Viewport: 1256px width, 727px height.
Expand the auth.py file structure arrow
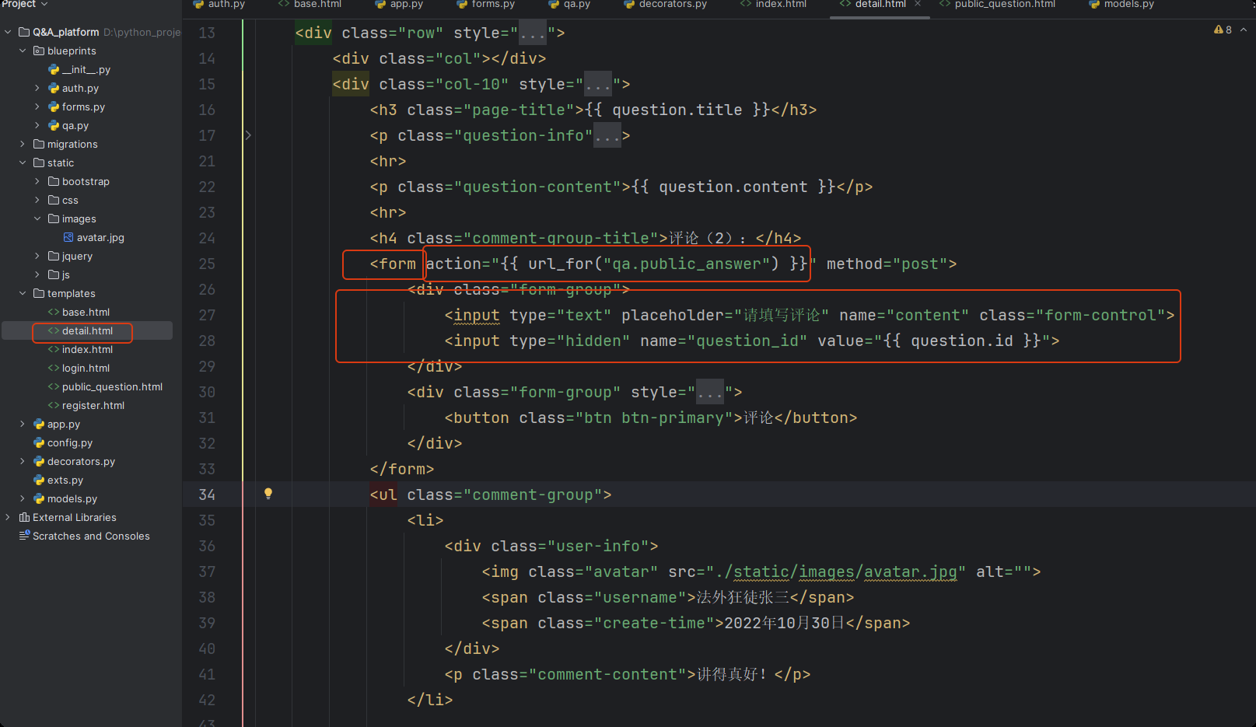(x=37, y=88)
